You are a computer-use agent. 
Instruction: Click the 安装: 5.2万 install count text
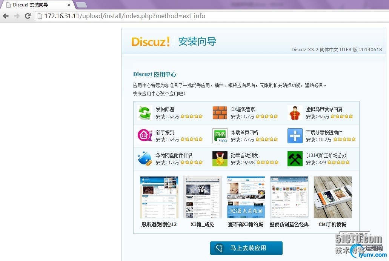167,117
